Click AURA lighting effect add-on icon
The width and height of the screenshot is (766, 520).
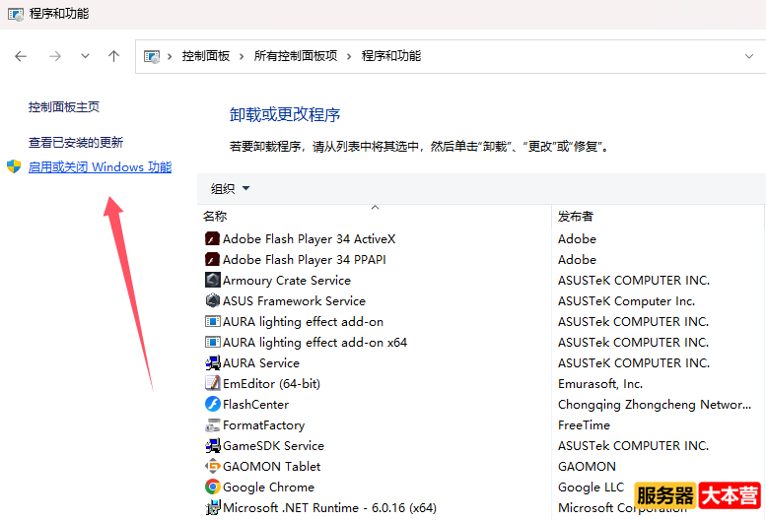click(213, 321)
